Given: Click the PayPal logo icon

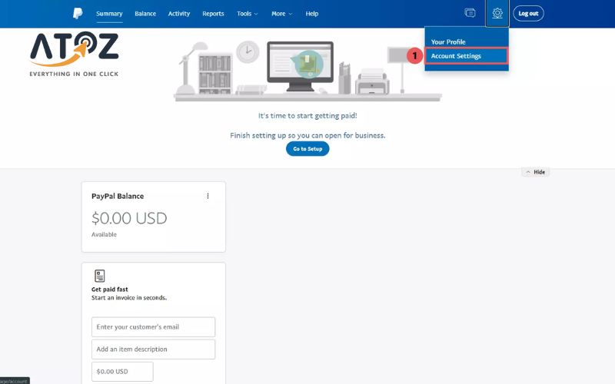Looking at the screenshot, I should [78, 13].
